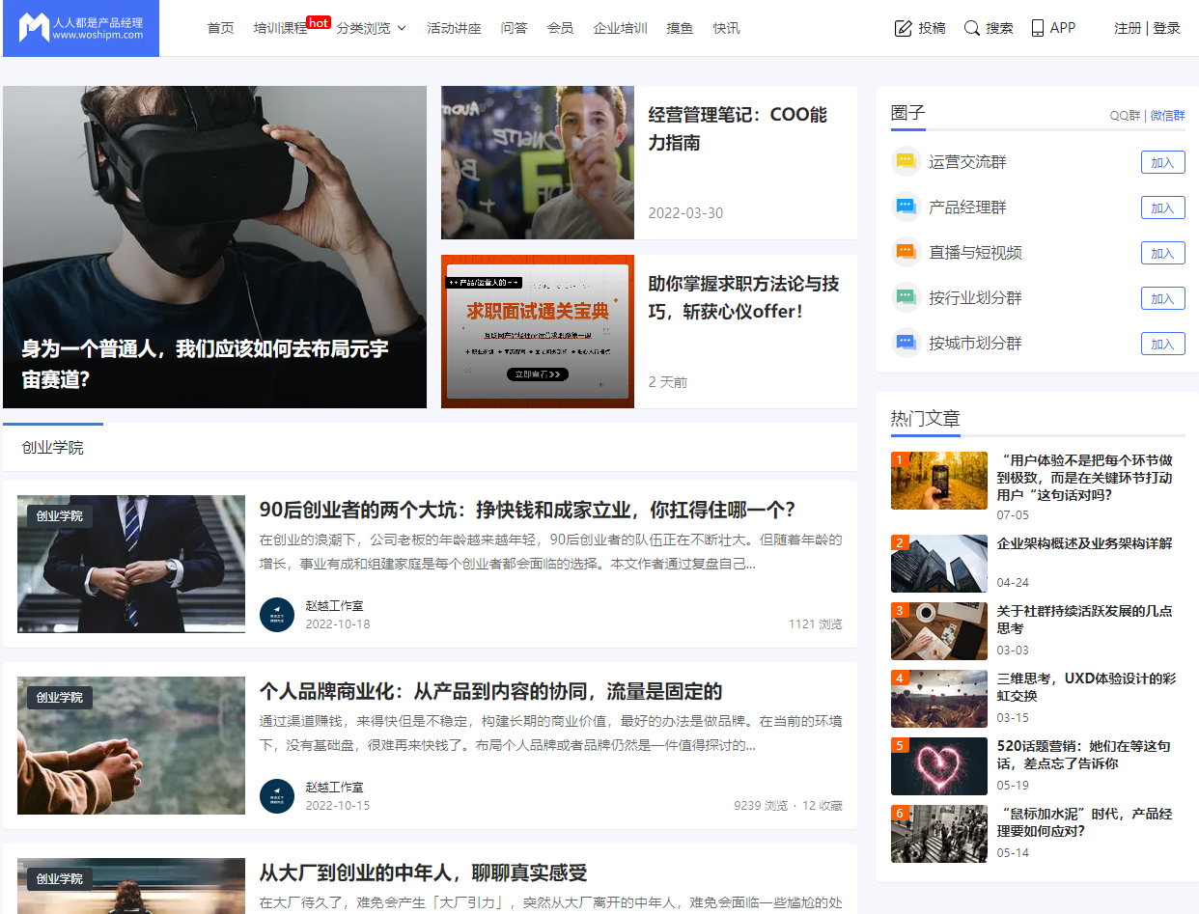This screenshot has height=914, width=1199.
Task: Click the 投稿 pencil icon
Action: pyautogui.click(x=904, y=28)
